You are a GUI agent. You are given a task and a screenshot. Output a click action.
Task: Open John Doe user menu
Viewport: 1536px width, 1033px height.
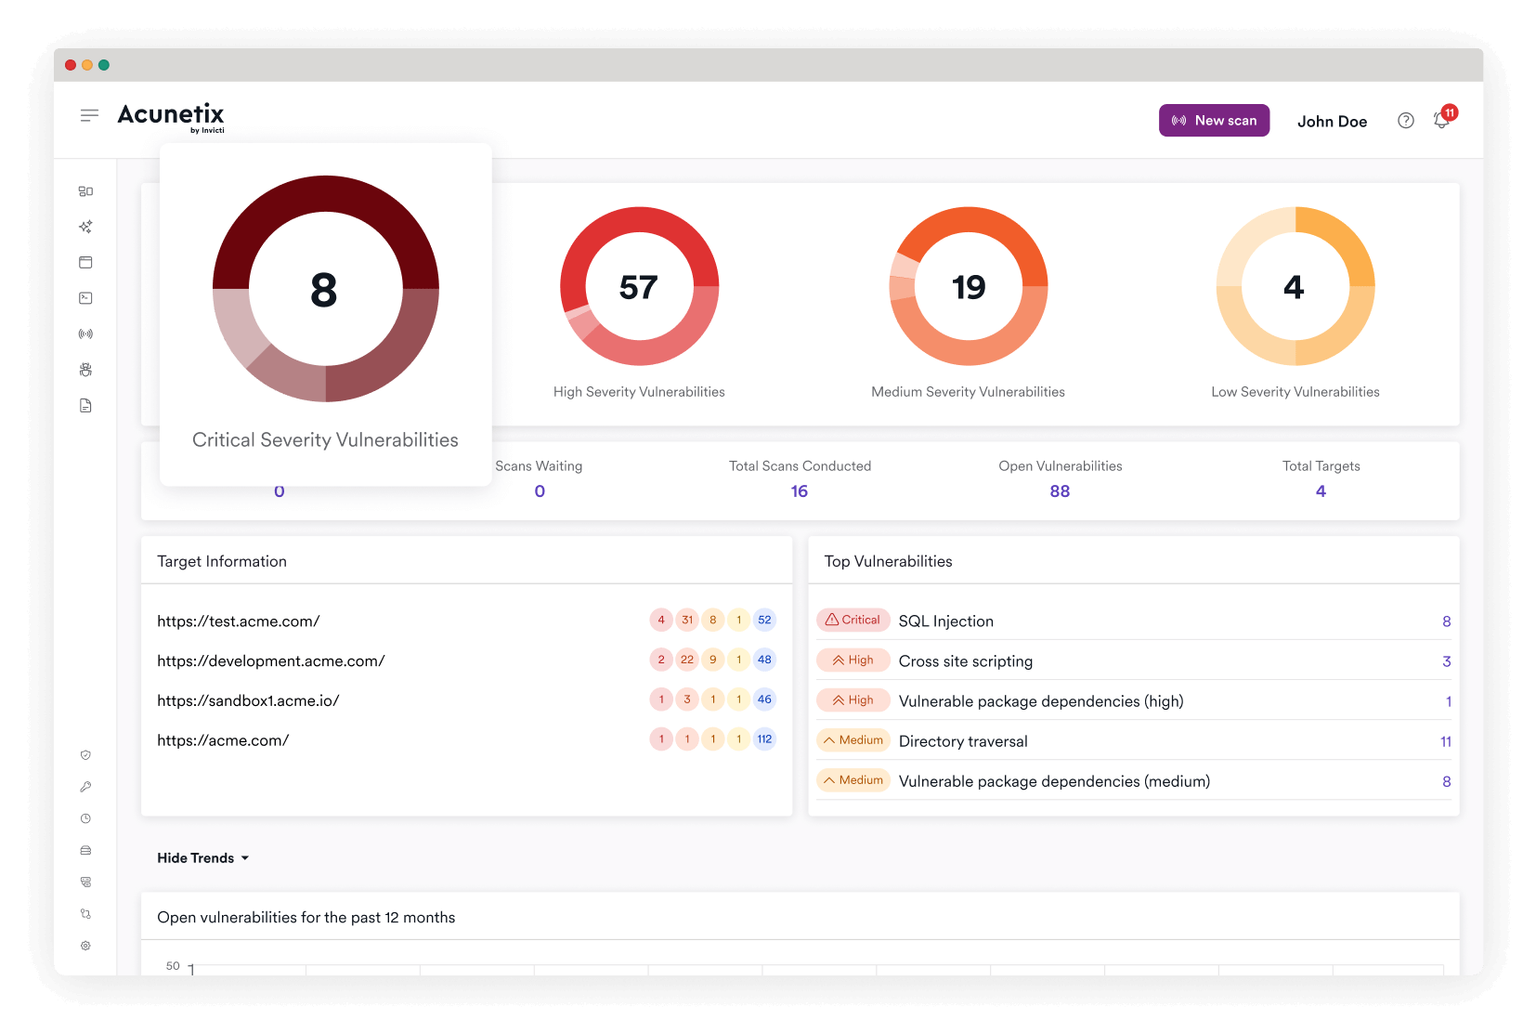(1332, 122)
